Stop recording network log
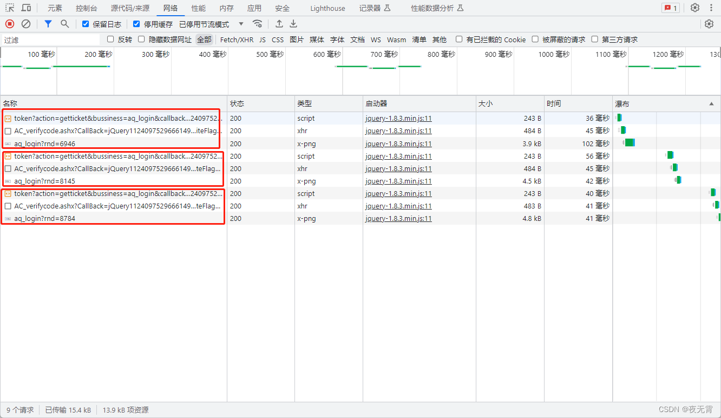This screenshot has height=418, width=721. [10, 24]
